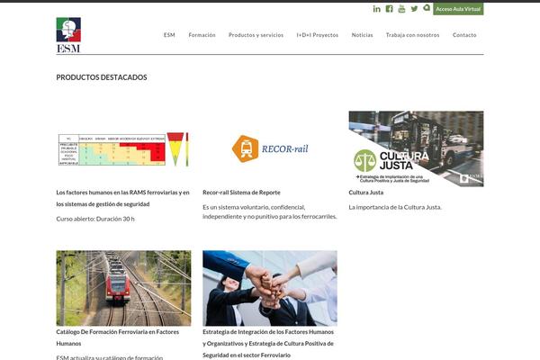540x360 pixels.
Task: Open the LinkedIn social icon
Action: coord(376,9)
